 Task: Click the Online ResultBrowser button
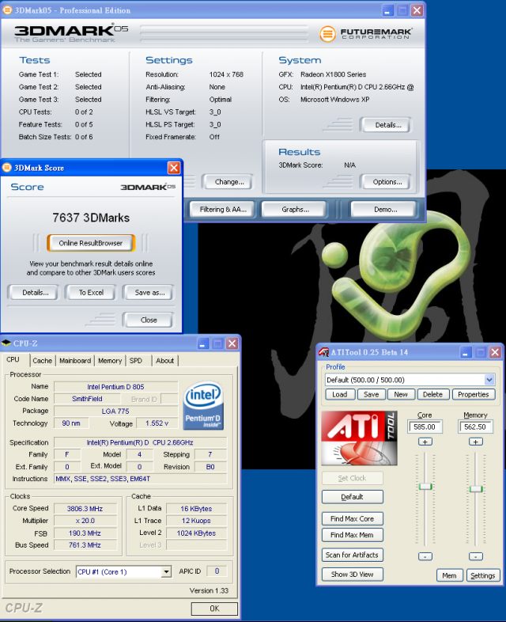coord(91,243)
